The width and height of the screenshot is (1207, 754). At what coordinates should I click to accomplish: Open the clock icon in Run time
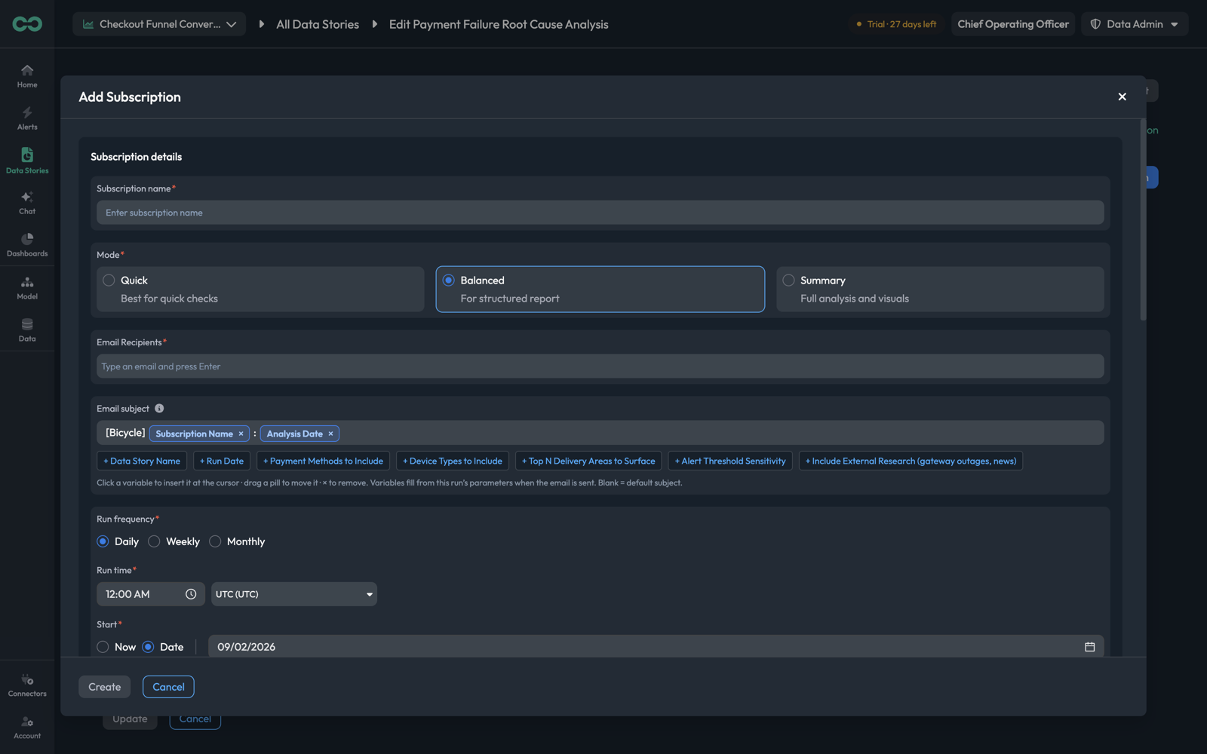tap(191, 594)
